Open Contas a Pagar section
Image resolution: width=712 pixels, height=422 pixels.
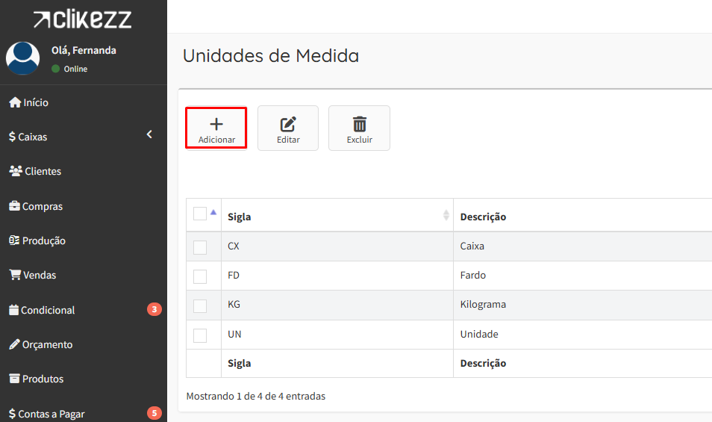pos(51,413)
